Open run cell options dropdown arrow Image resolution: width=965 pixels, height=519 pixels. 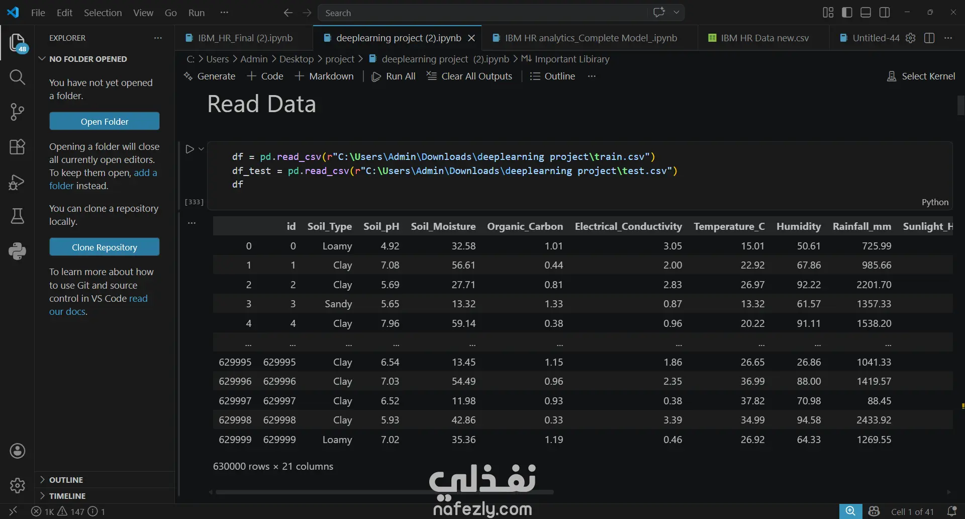(x=201, y=149)
